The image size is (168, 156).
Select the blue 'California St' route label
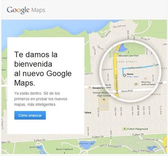(x=135, y=68)
